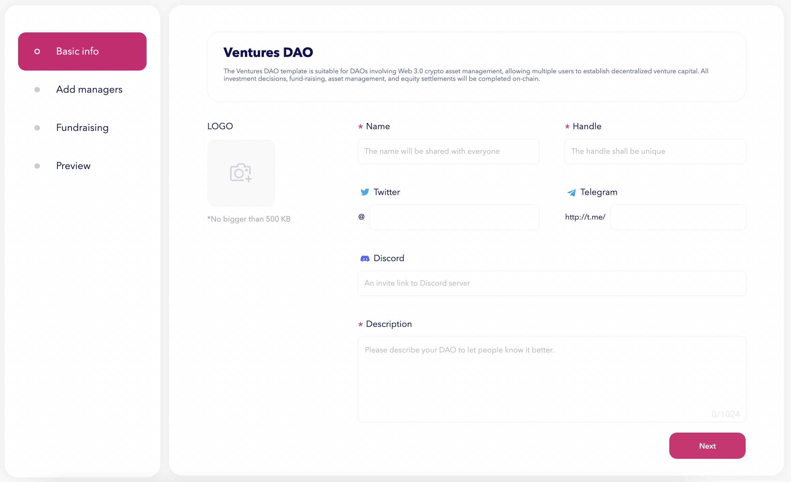Image resolution: width=791 pixels, height=482 pixels.
Task: Click the Twitter bird icon
Action: coord(365,192)
